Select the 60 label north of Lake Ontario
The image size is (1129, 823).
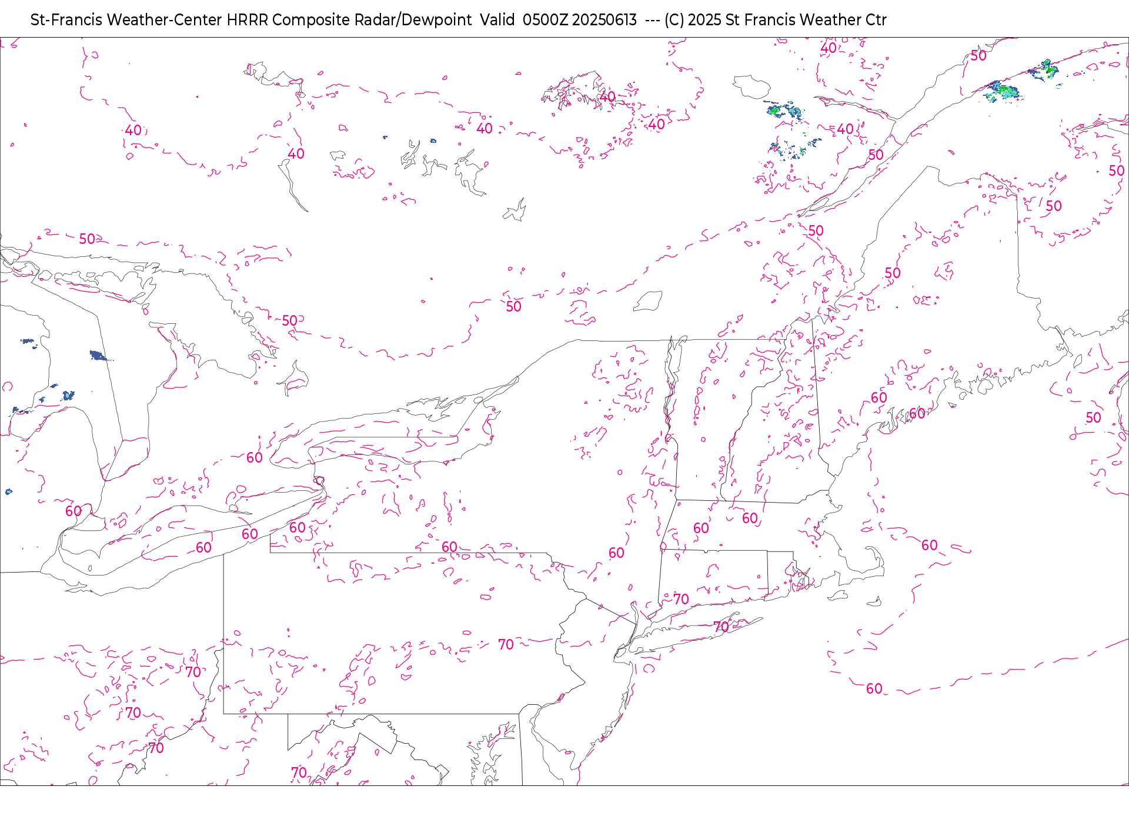click(255, 457)
